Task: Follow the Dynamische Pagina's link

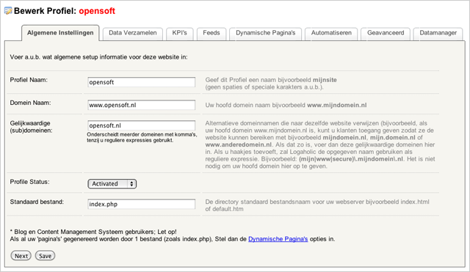Action: tap(278, 239)
